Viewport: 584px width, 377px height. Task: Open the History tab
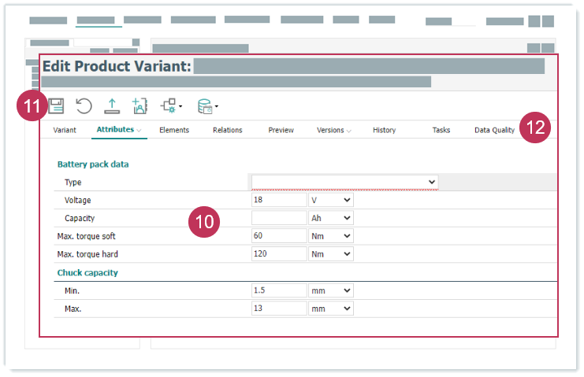384,130
